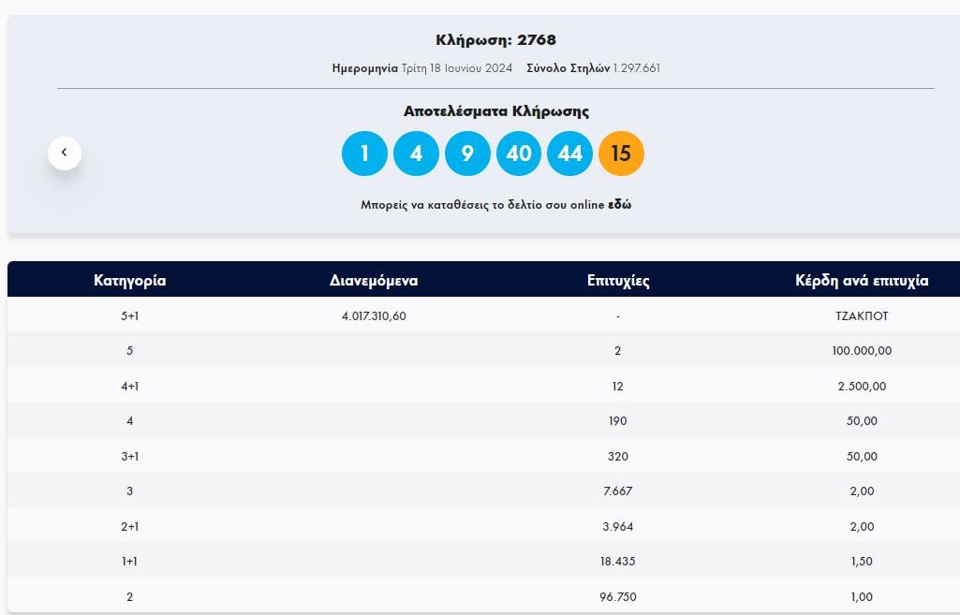Screen dimensions: 960x615
Task: Click the 'Διανεμόμενα' column header
Action: [374, 280]
